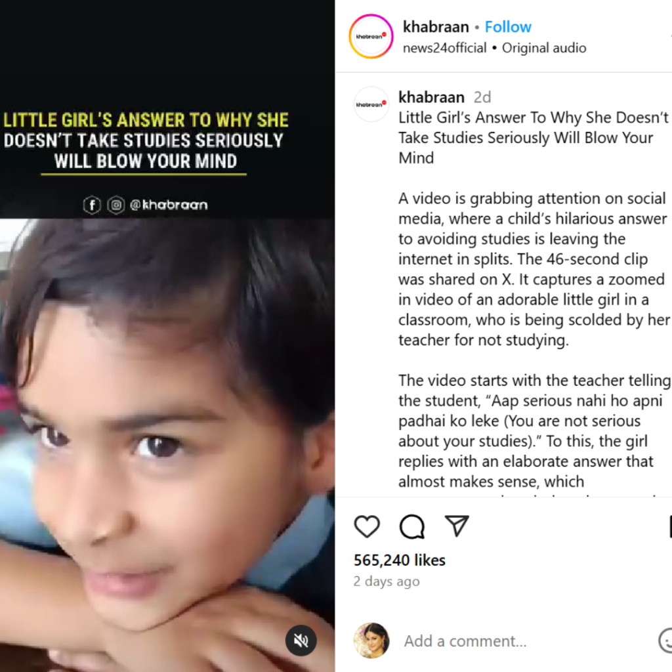The width and height of the screenshot is (672, 672).
Task: Share post using paper plane icon
Action: (457, 526)
